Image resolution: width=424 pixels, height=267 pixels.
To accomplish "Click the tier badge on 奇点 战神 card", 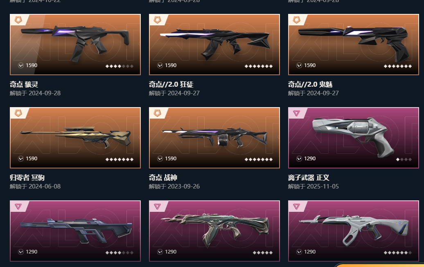I will pos(158,113).
